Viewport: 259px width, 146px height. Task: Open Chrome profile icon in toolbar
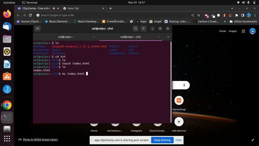point(248,15)
